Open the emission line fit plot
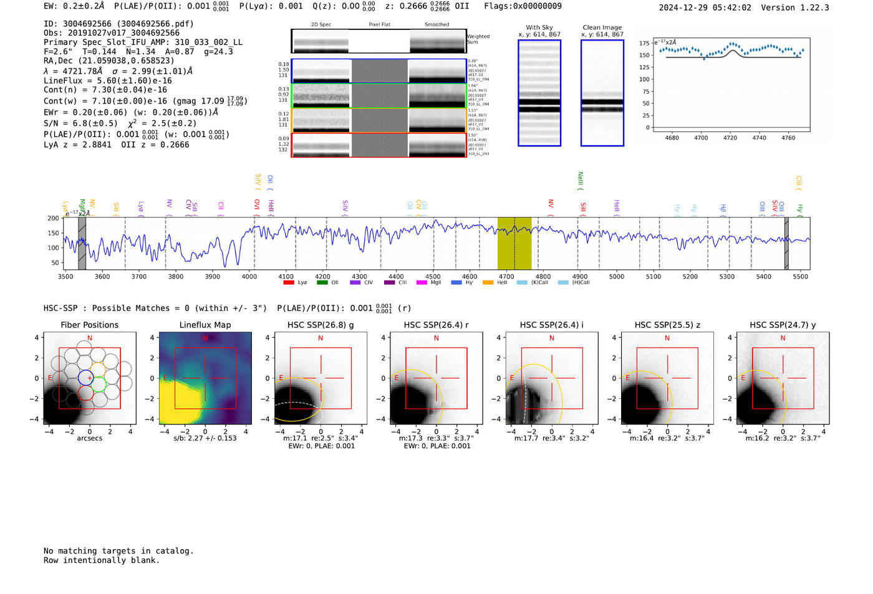This screenshot has height=594, width=873. [731, 85]
